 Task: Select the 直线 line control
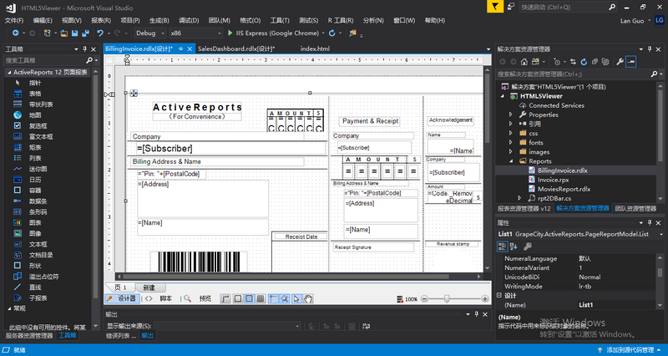click(35, 287)
